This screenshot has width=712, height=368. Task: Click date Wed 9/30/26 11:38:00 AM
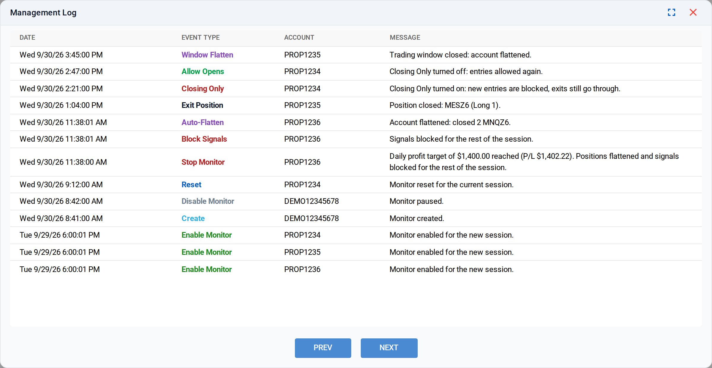(x=63, y=162)
